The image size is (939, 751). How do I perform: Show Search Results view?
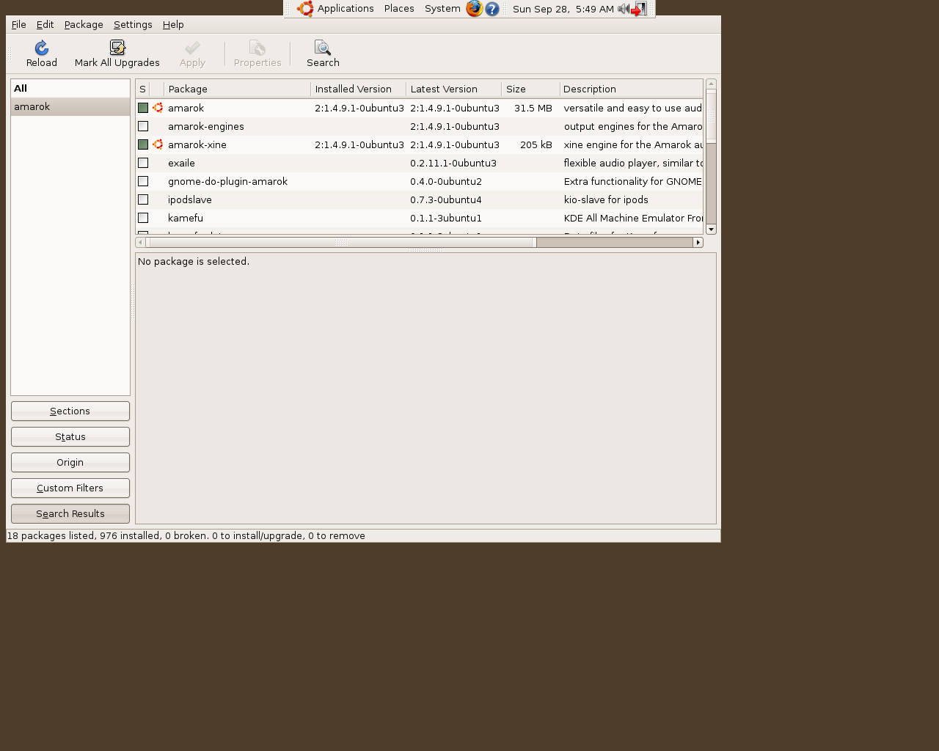tap(70, 513)
